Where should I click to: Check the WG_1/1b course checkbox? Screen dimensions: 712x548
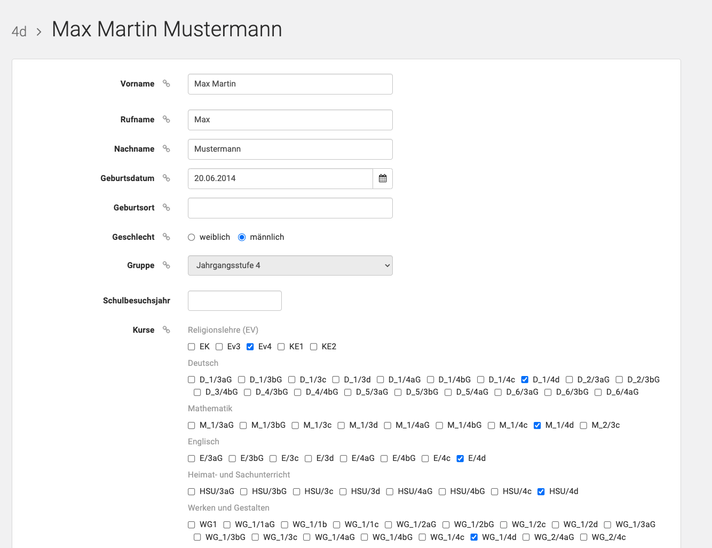(284, 525)
